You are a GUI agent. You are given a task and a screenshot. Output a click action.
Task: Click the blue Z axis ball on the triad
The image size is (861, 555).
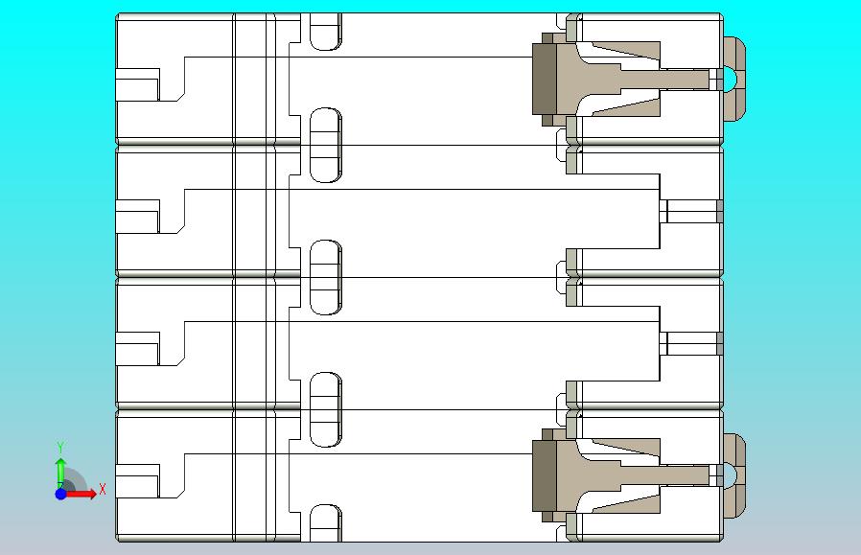click(x=61, y=494)
